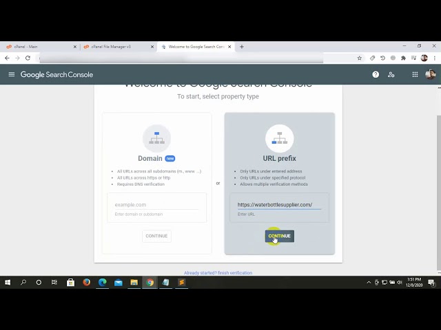Click the browser address bar
This screenshot has width=441, height=330.
(197, 58)
